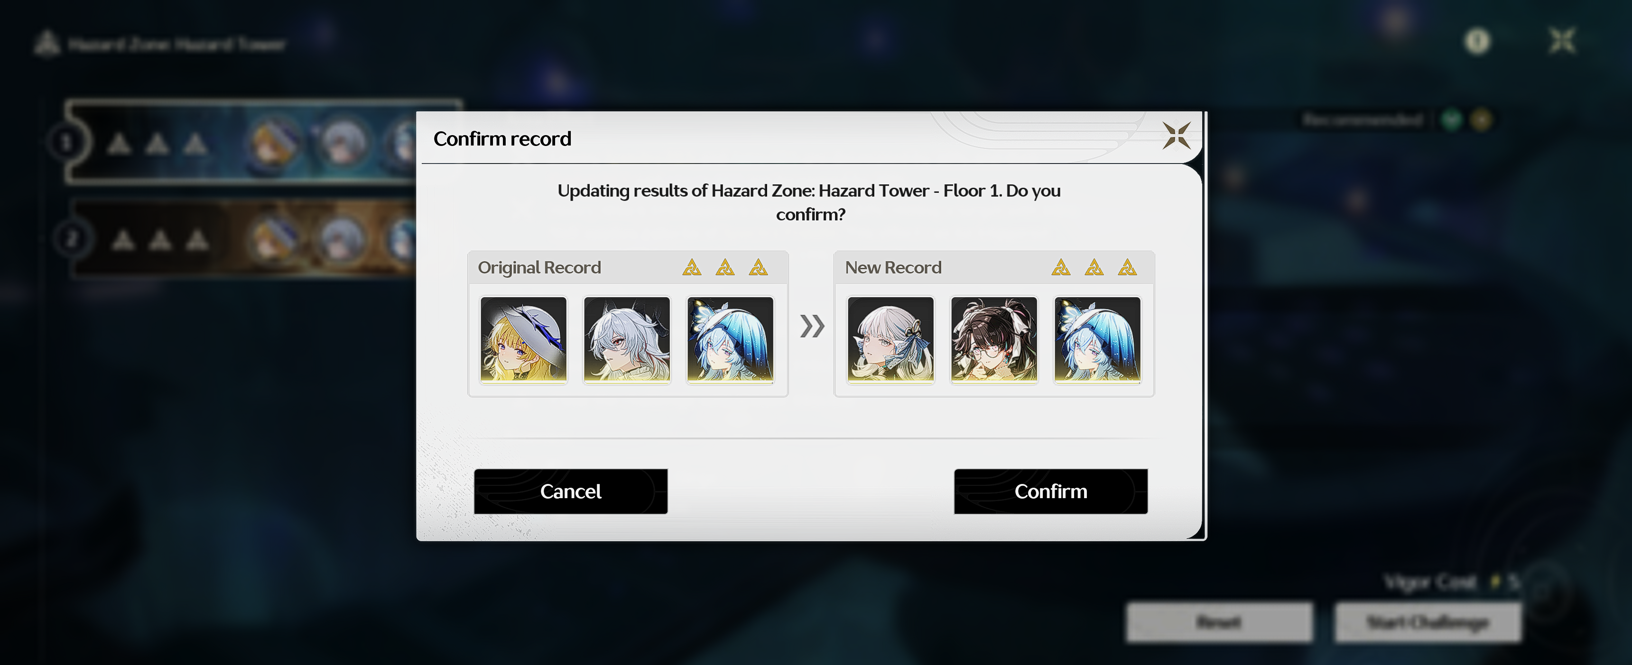The image size is (1632, 665).
Task: Click first gold crest in New Record
Action: tap(1061, 268)
